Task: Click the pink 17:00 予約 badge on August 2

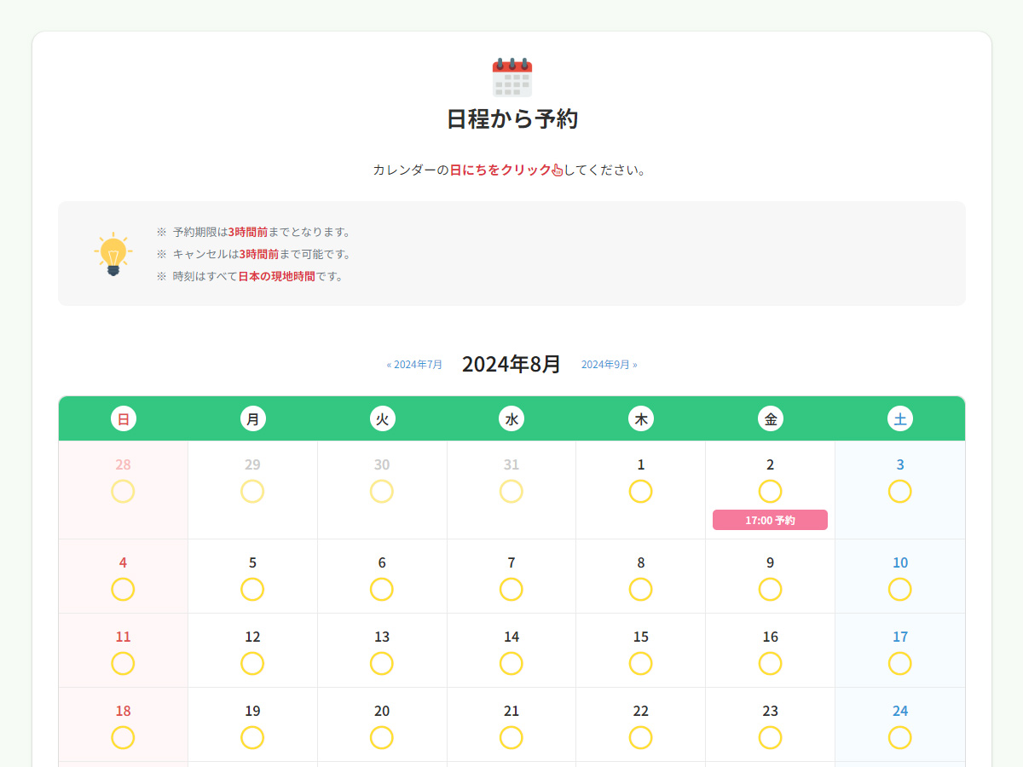Action: tap(770, 520)
